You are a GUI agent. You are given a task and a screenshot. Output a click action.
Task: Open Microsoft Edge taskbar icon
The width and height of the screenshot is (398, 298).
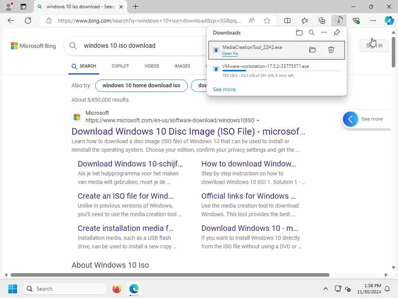coord(134,289)
